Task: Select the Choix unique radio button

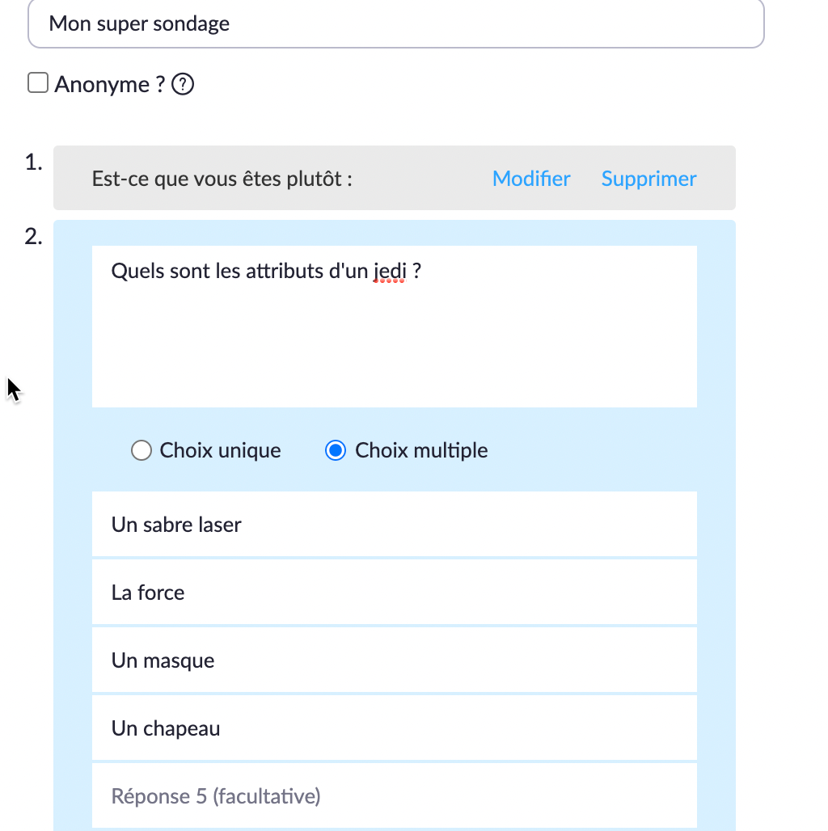Action: tap(142, 450)
